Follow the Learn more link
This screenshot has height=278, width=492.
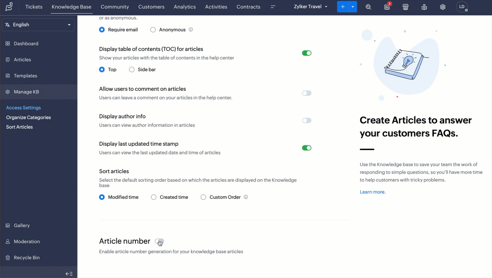[x=373, y=192]
